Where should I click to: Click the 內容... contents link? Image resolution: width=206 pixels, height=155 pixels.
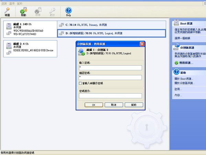pyautogui.click(x=178, y=95)
